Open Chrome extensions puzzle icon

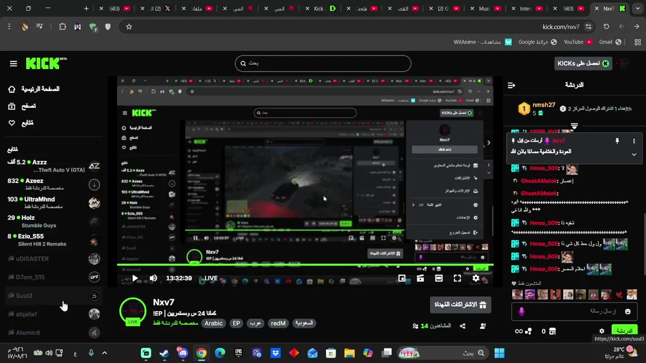[63, 27]
